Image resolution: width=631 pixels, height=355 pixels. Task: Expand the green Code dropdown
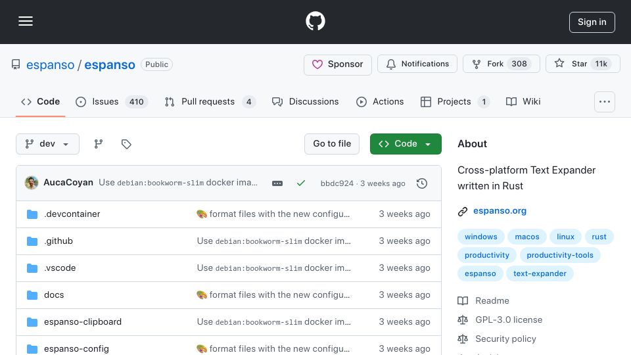[406, 144]
